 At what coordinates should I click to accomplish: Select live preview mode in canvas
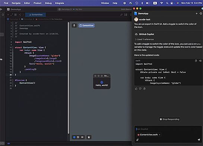pyautogui.click(x=74, y=137)
